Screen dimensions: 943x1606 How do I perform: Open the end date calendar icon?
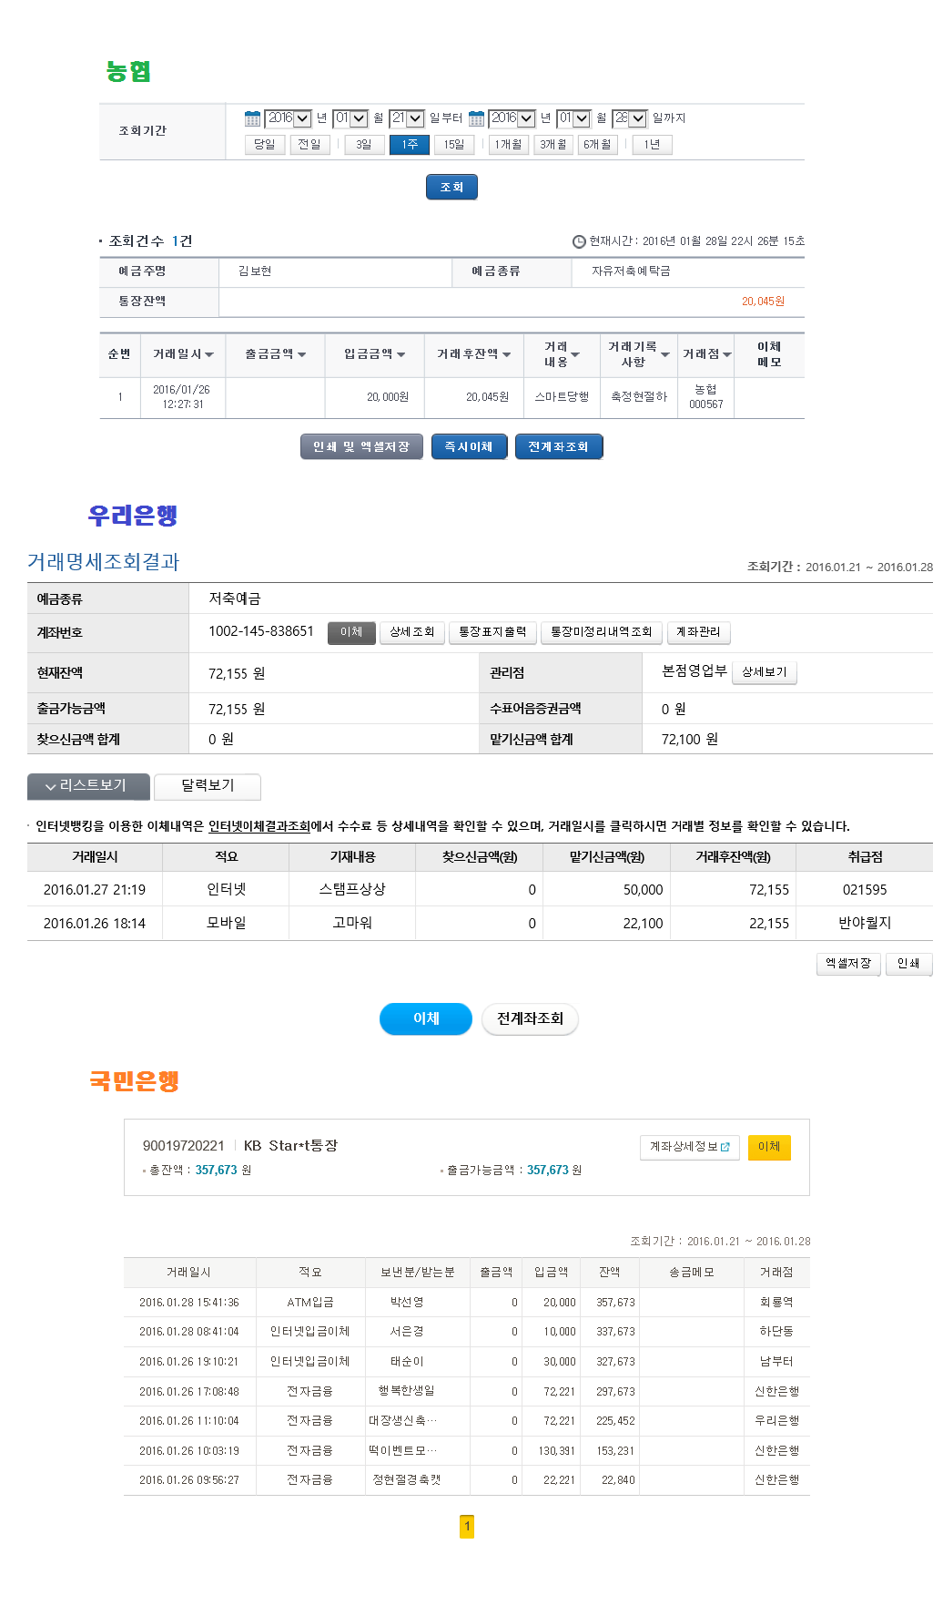[476, 118]
